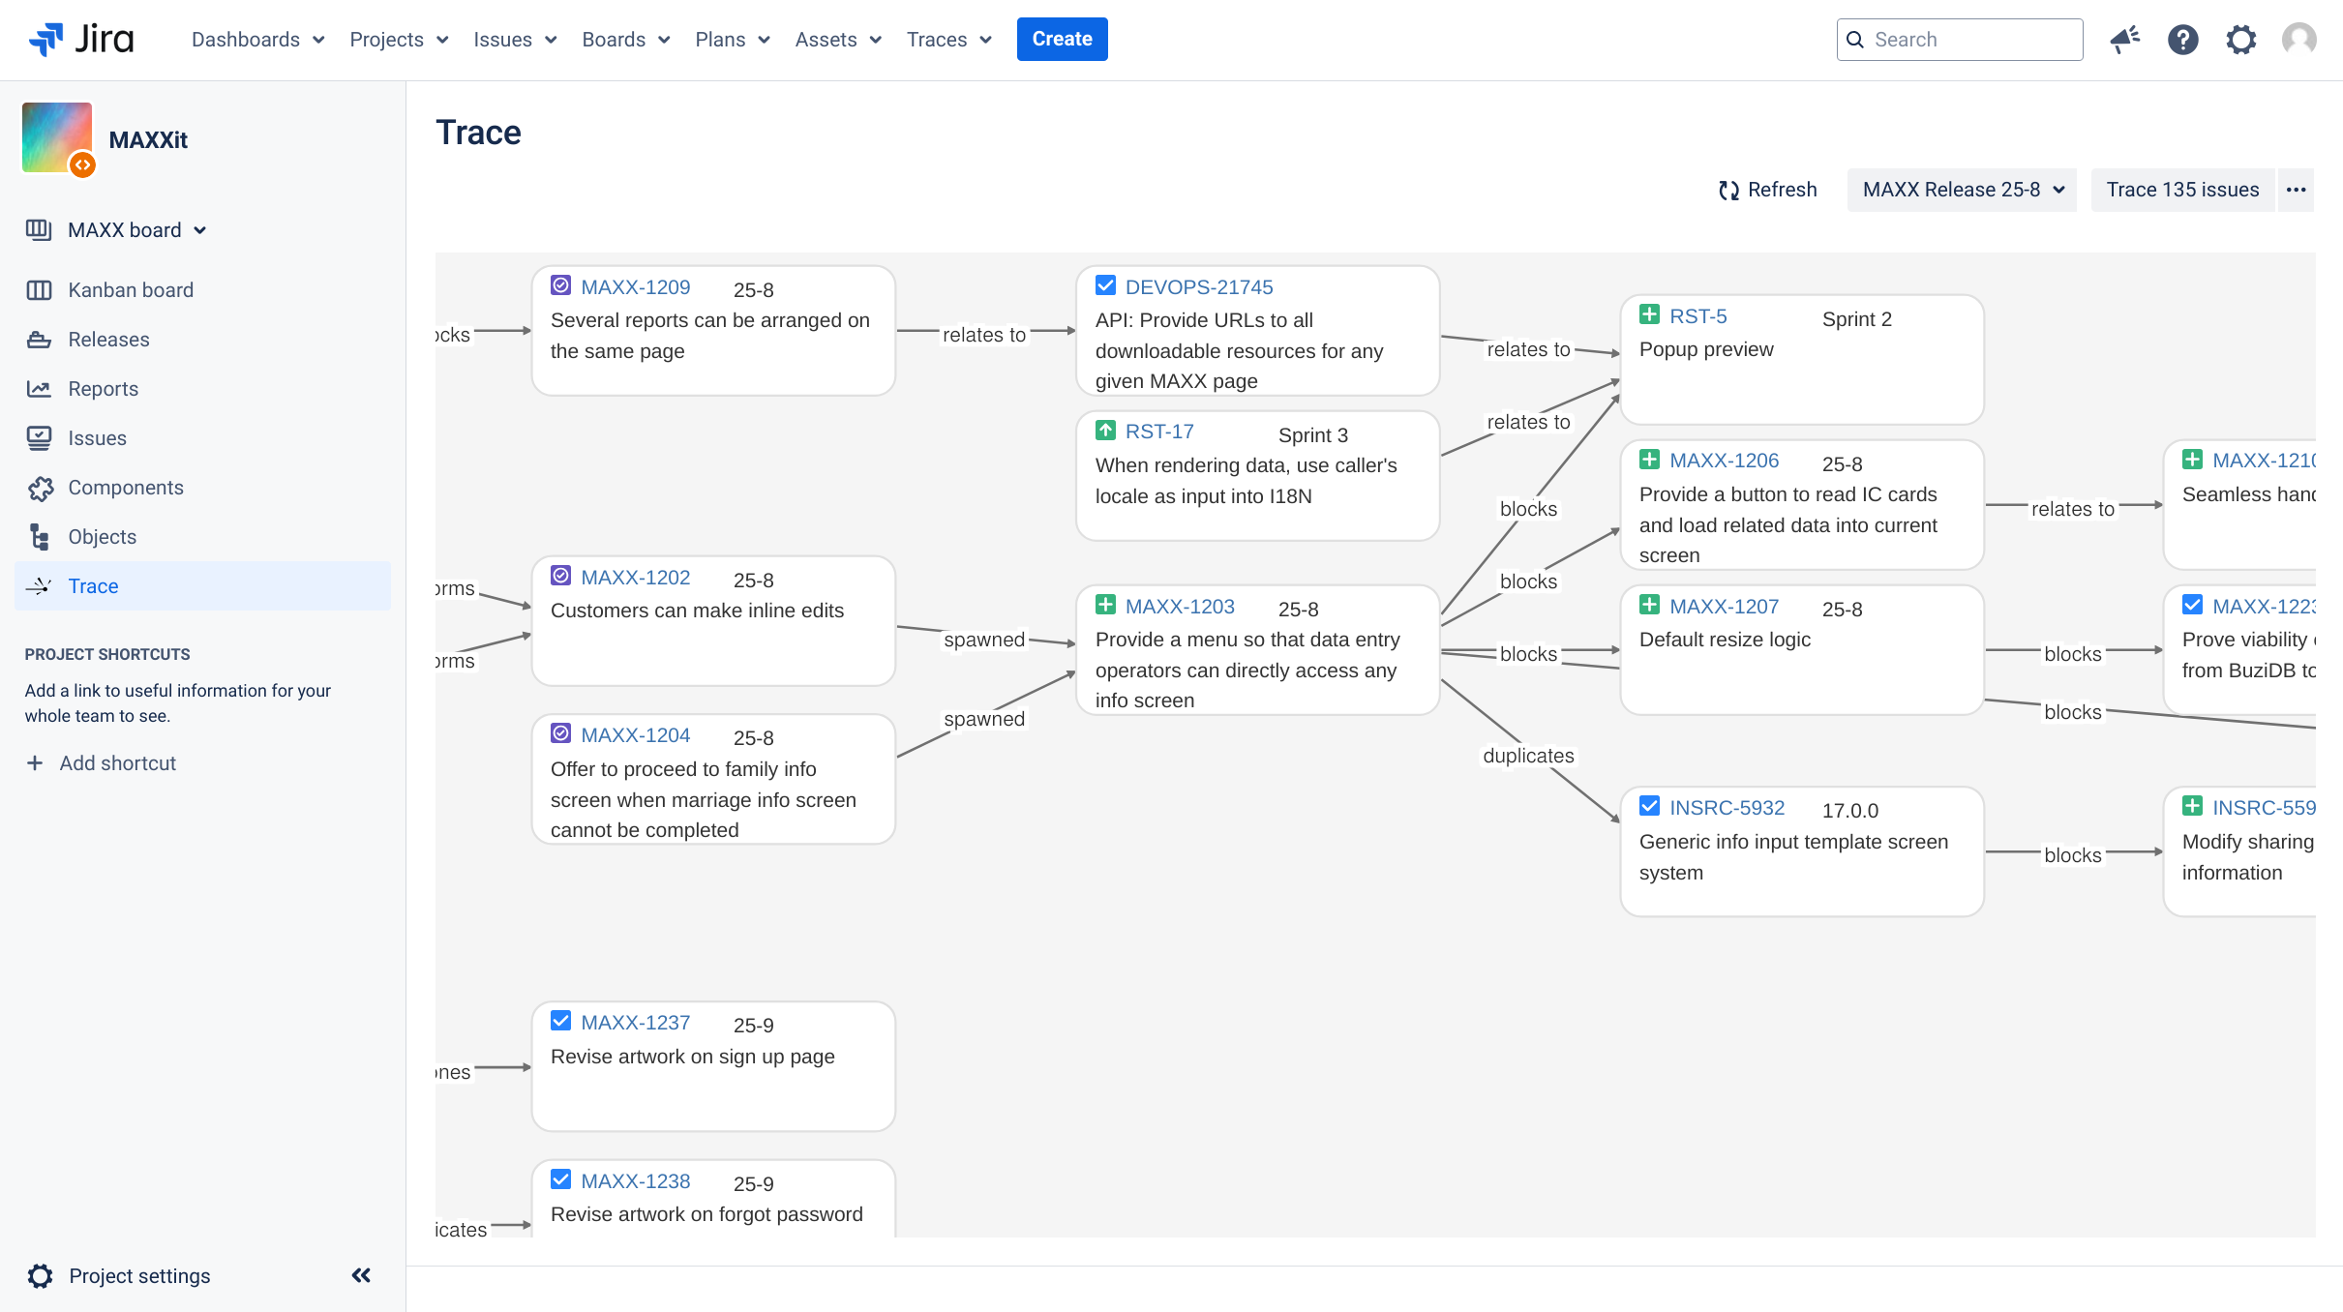Click the DEVOPS-21745 task type icon
This screenshot has height=1312, width=2343.
[x=1105, y=285]
